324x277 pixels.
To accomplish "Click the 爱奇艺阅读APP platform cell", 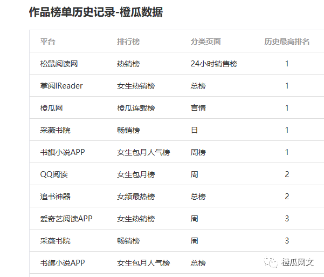I will coord(66,219).
